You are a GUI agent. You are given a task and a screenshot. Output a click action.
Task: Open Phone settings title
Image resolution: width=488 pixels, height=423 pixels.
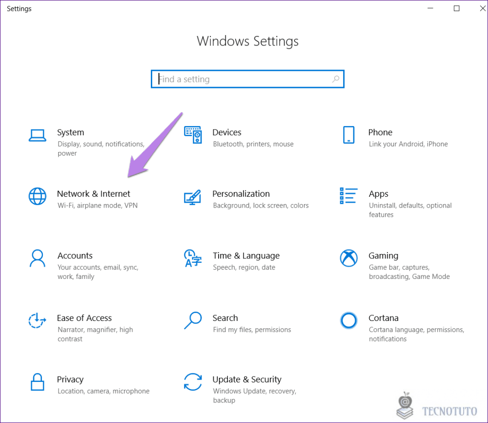pos(380,132)
